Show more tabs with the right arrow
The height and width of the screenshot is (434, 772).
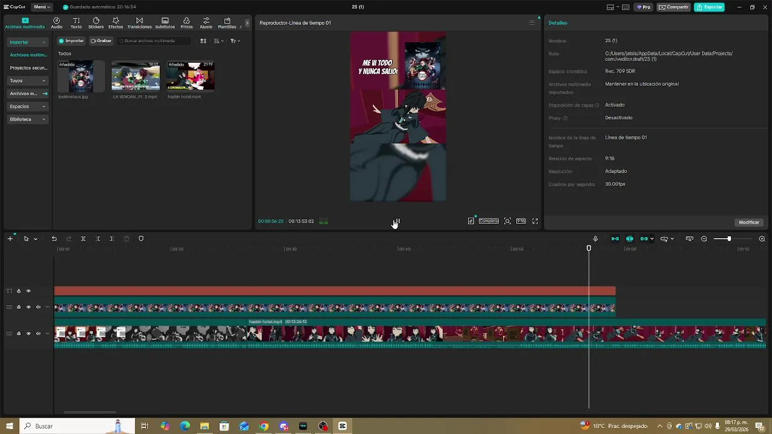(x=247, y=23)
